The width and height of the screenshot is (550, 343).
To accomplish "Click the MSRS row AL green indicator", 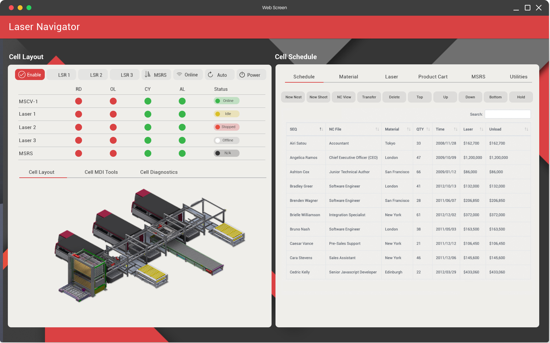I will (182, 154).
